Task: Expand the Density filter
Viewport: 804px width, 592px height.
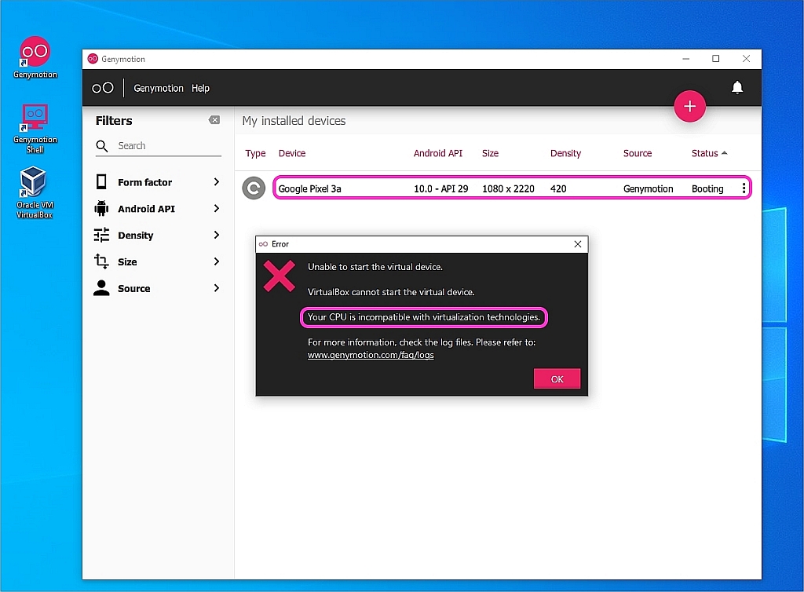Action: (217, 235)
